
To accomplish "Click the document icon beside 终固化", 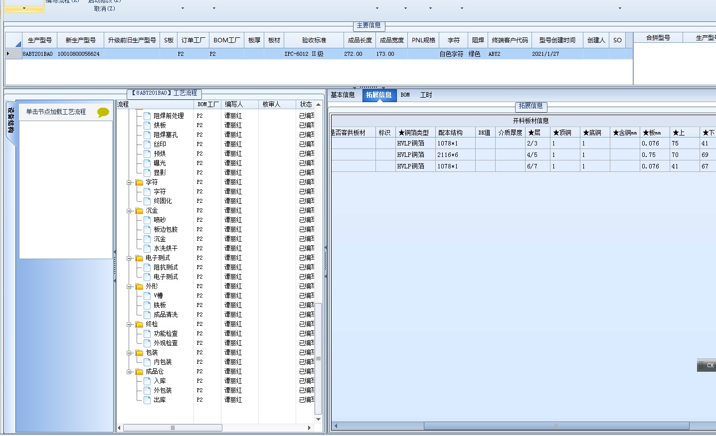I will click(x=147, y=201).
